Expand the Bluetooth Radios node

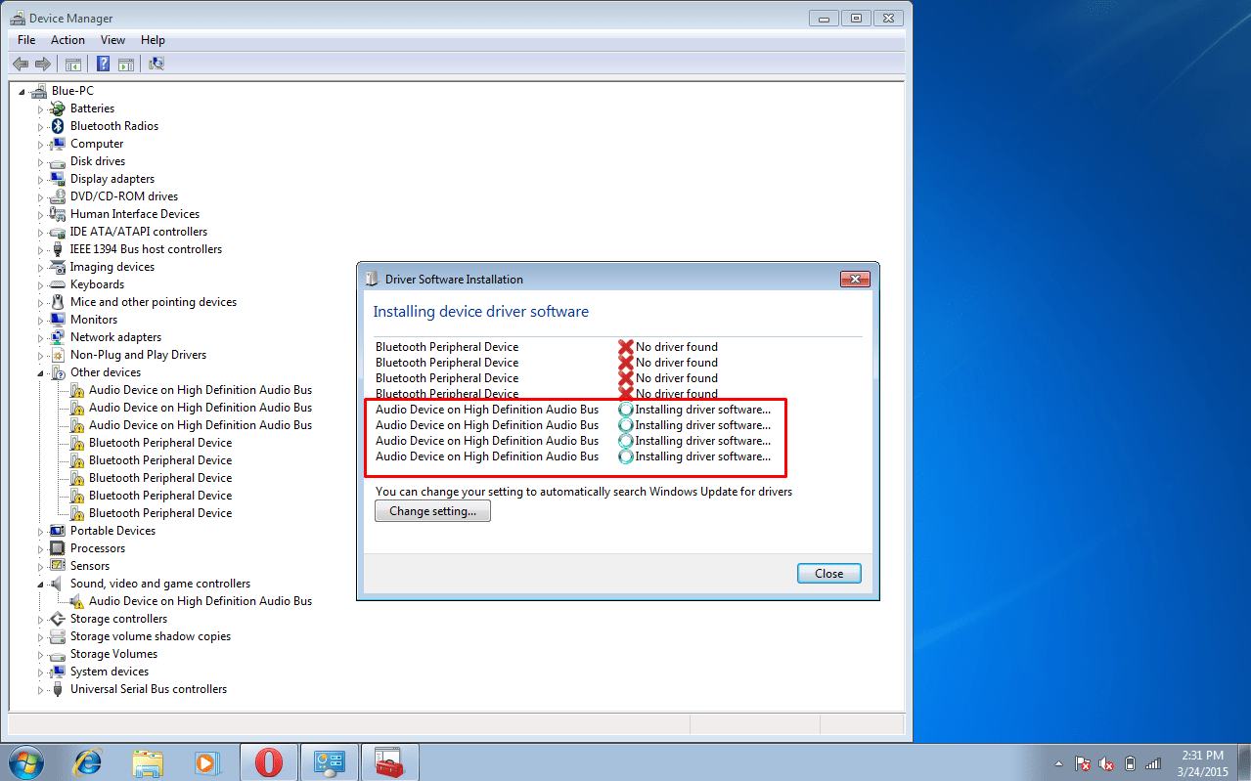[x=41, y=127]
